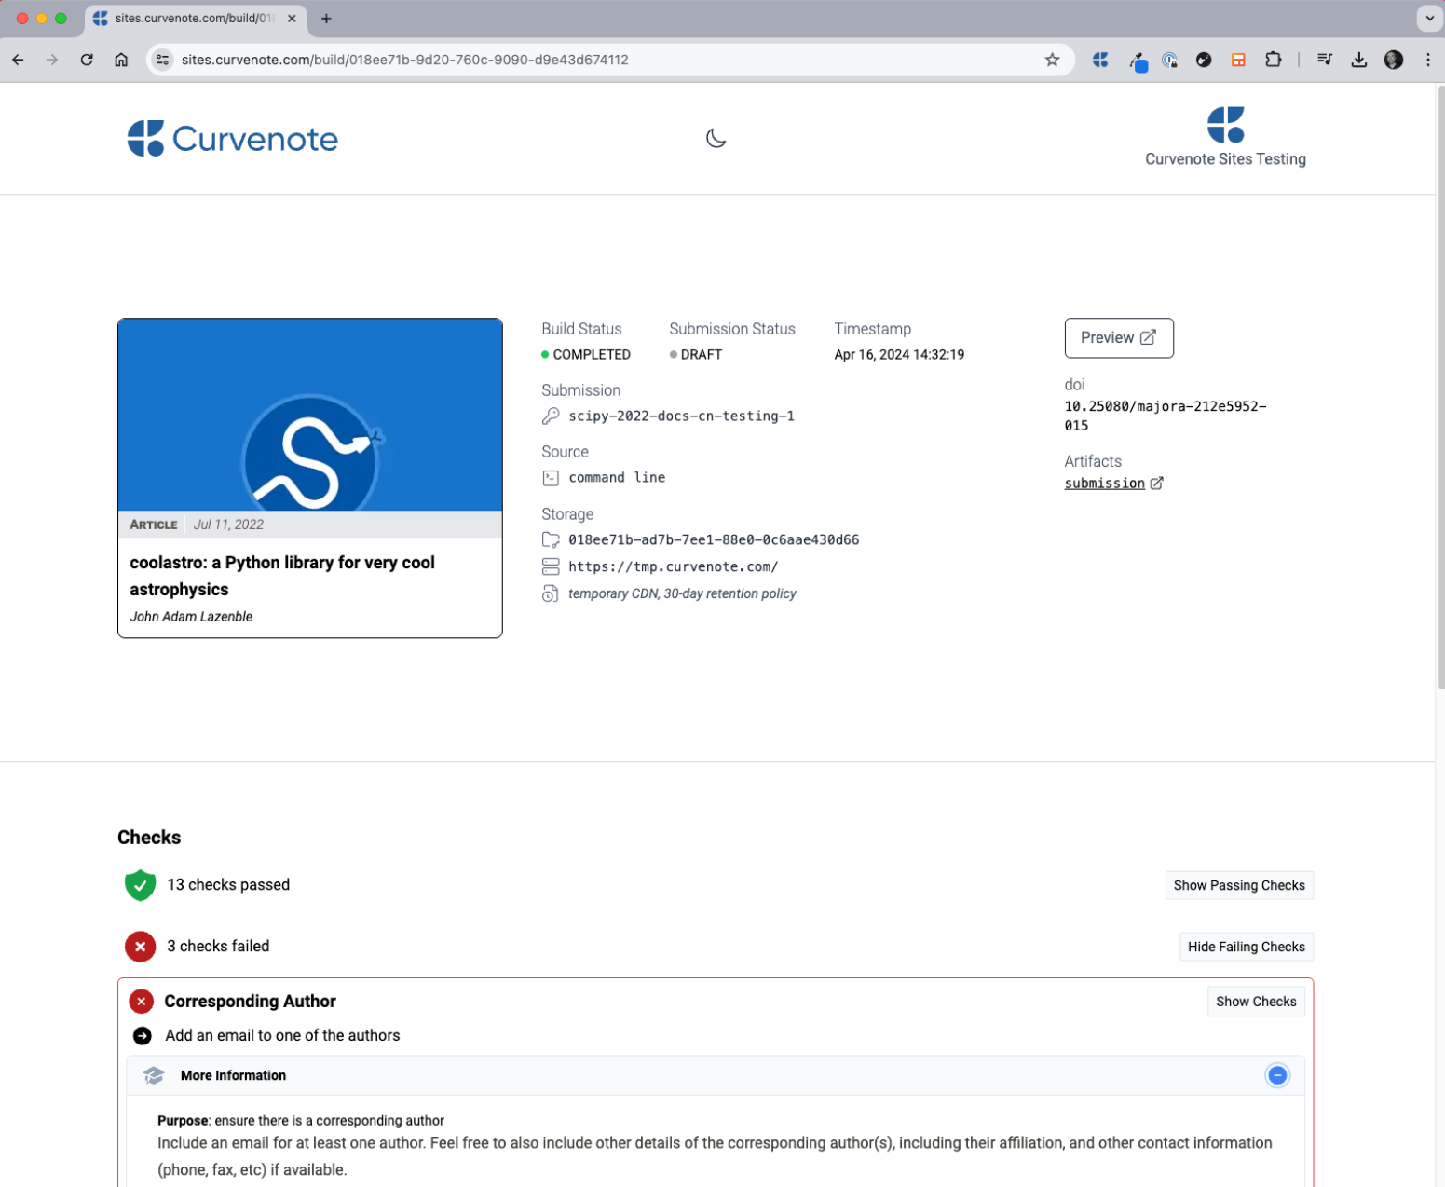Screen dimensions: 1445x1187
Task: Open the site information dropdown in the address bar
Action: tap(162, 60)
